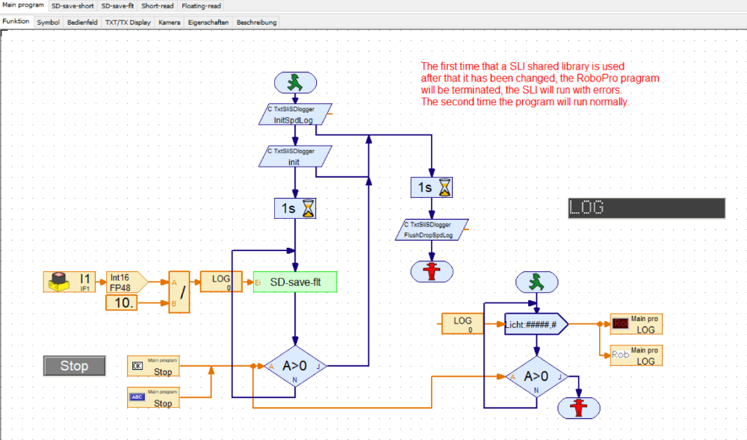747x440 pixels.
Task: Click the red stop man below FlushDropSpdLog
Action: click(432, 271)
